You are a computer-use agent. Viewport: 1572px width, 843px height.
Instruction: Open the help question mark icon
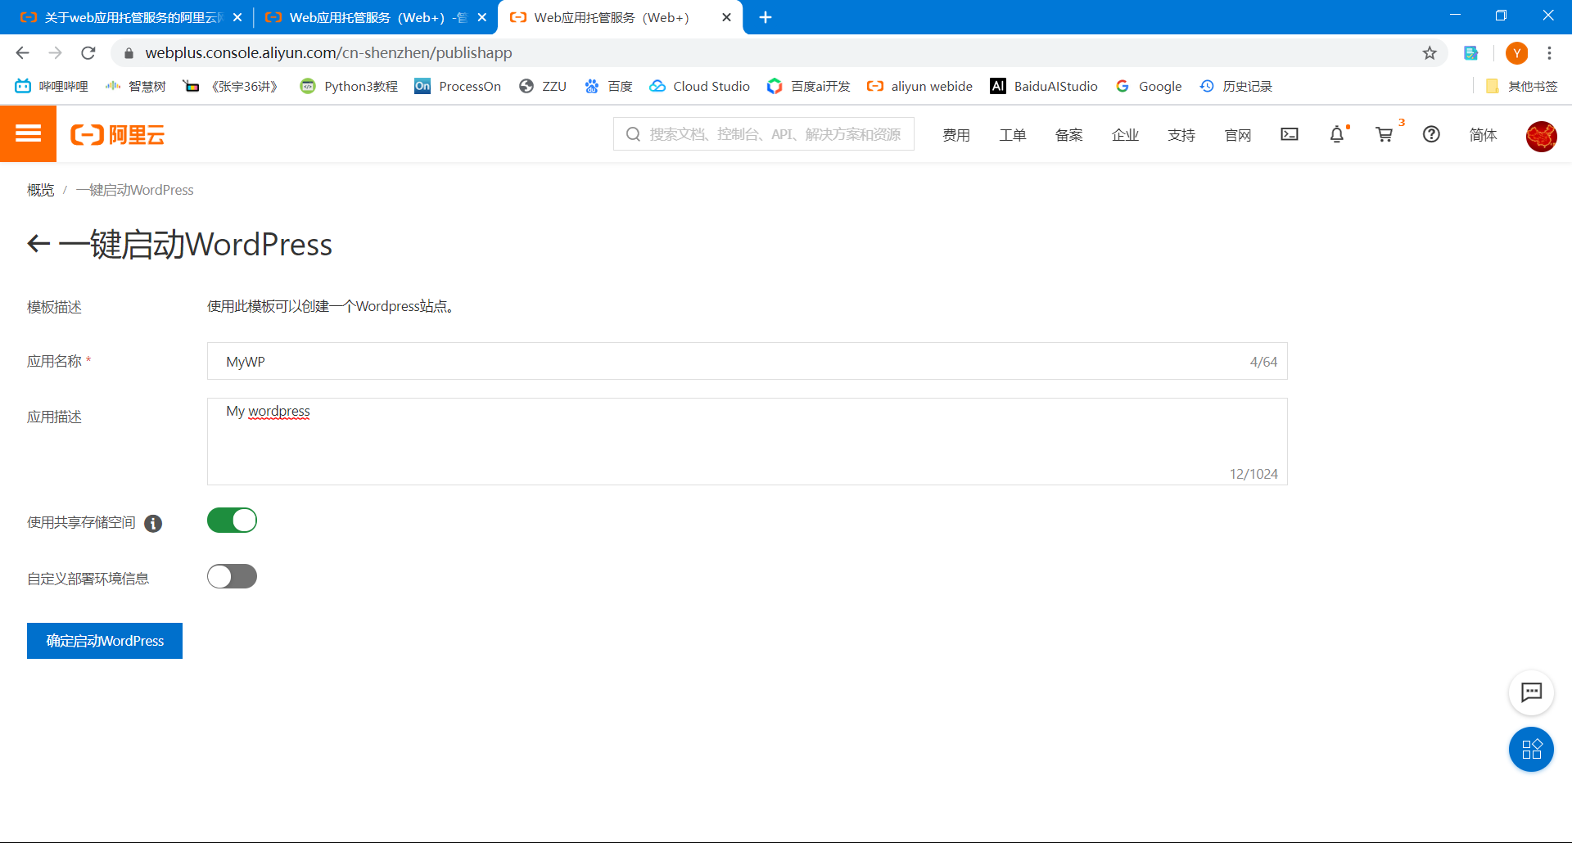[1431, 134]
